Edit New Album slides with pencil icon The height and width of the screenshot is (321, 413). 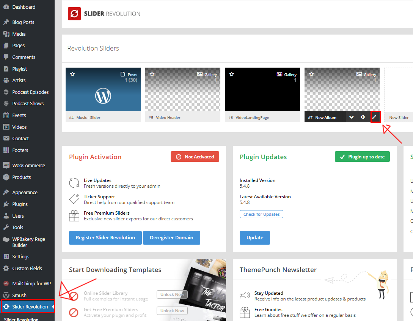(x=374, y=117)
